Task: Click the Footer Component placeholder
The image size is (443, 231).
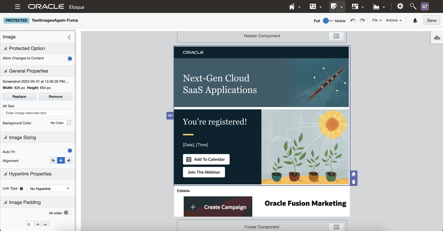Action: [262, 226]
